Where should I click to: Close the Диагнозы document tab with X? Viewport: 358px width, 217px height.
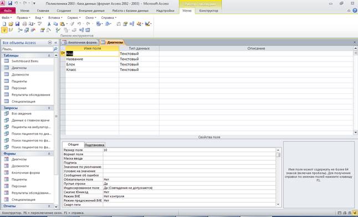pos(355,42)
